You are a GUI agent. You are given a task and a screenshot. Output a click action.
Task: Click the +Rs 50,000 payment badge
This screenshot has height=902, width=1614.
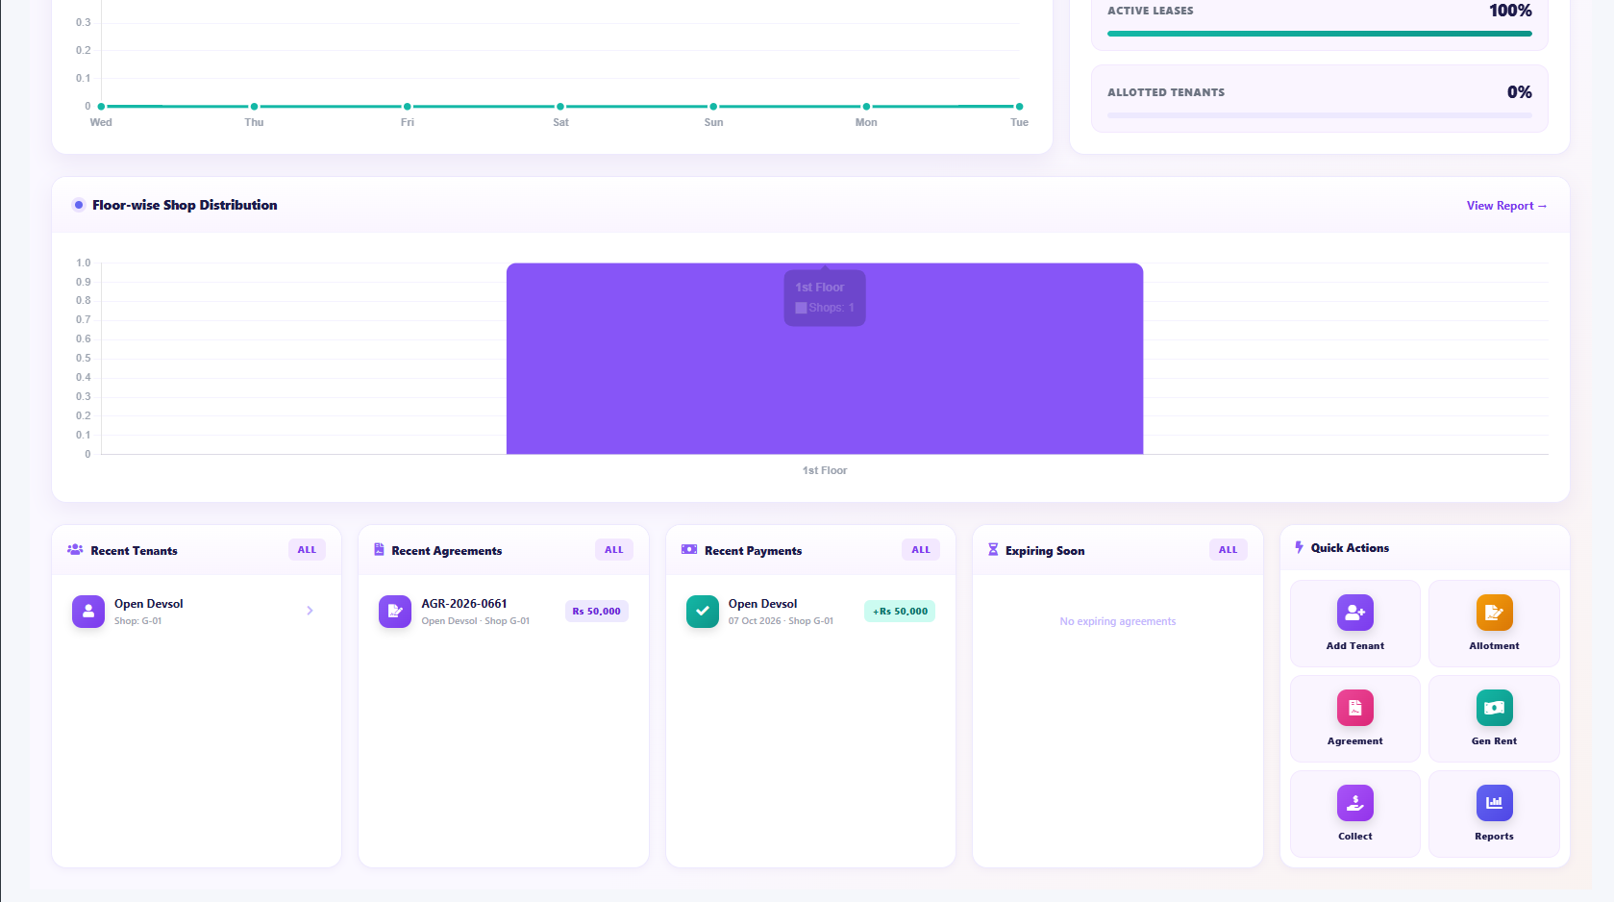click(900, 612)
